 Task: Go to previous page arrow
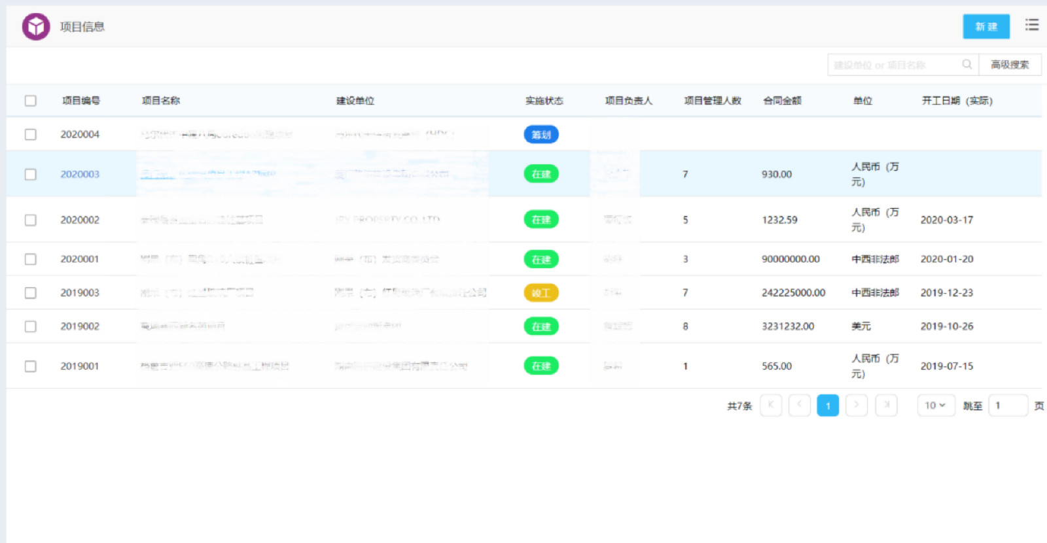(x=799, y=405)
